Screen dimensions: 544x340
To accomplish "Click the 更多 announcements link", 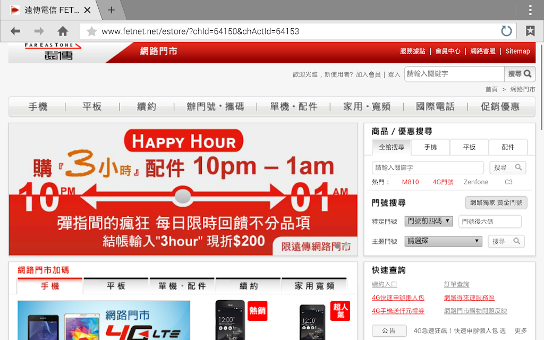I will (x=521, y=330).
